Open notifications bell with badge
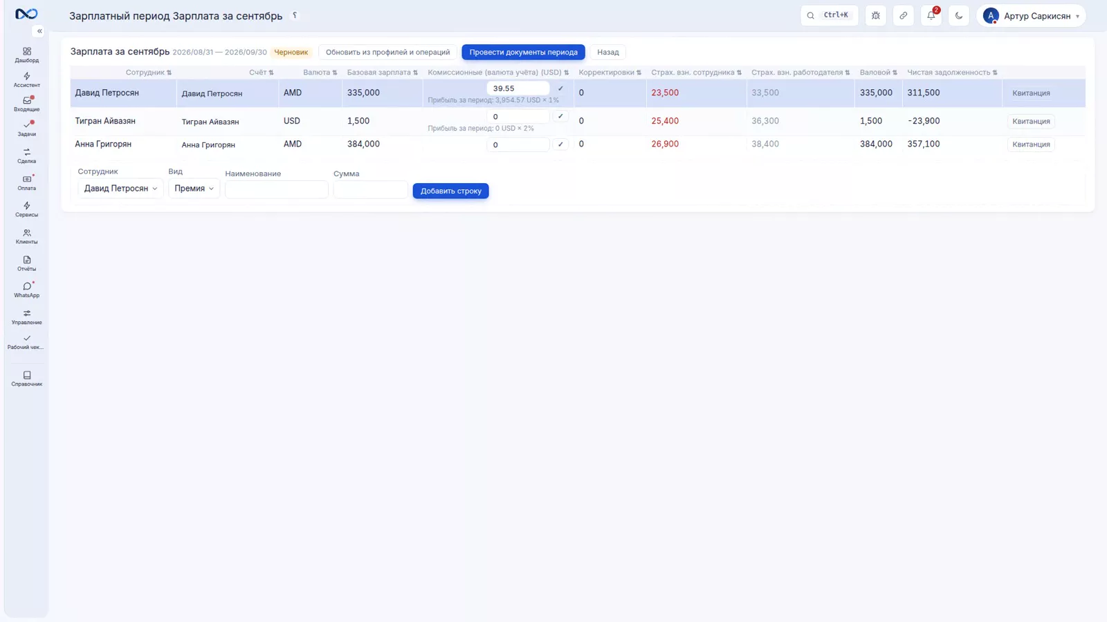1107x622 pixels. (931, 15)
